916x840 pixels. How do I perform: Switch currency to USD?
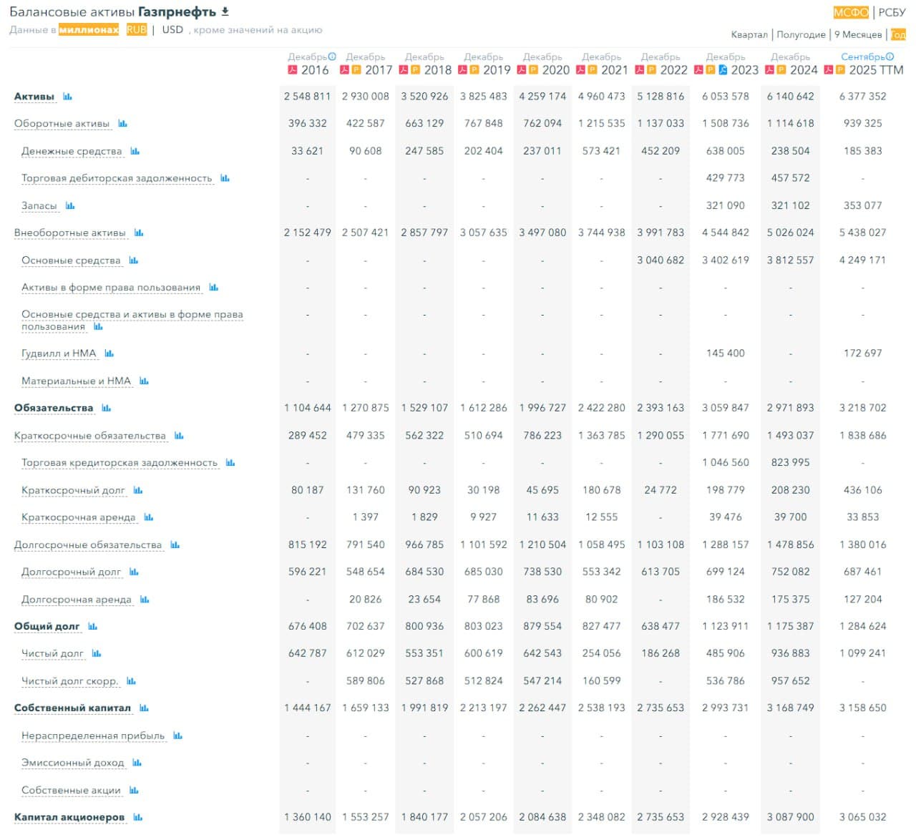pos(172,30)
